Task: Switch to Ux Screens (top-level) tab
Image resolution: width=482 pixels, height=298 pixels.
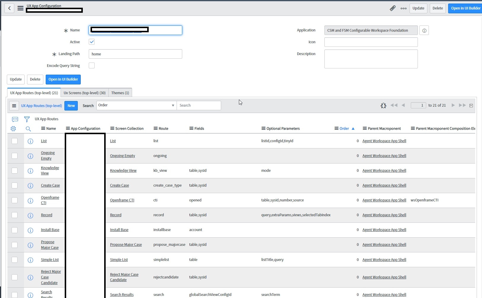Action: tap(85, 93)
